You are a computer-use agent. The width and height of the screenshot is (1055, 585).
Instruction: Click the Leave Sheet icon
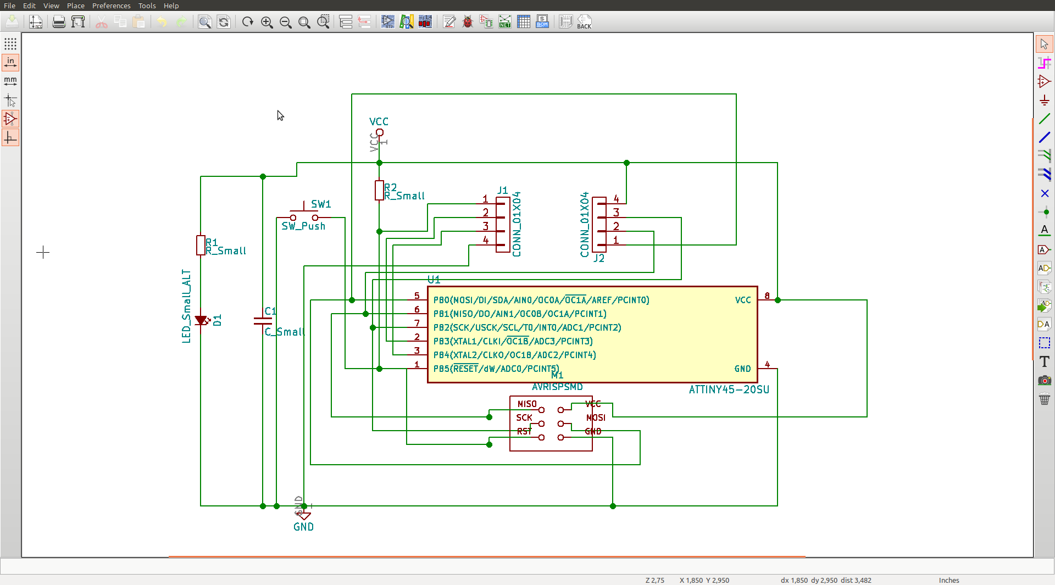(364, 22)
